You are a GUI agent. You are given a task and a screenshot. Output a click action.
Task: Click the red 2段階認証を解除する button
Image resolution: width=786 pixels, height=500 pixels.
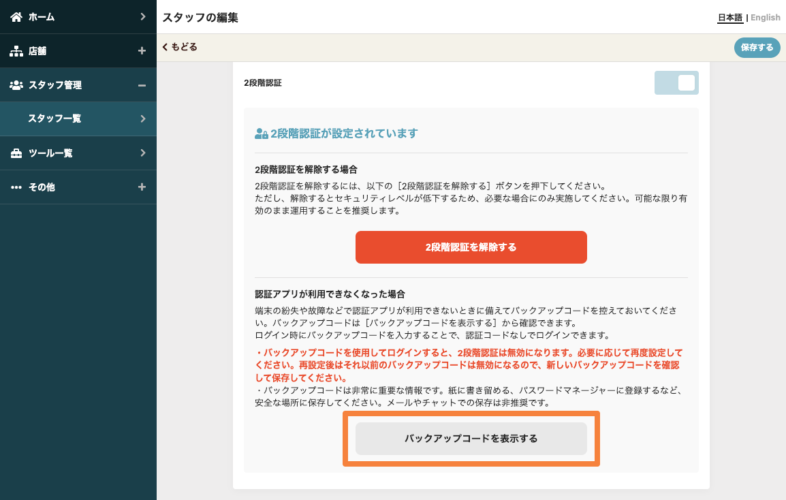click(471, 247)
